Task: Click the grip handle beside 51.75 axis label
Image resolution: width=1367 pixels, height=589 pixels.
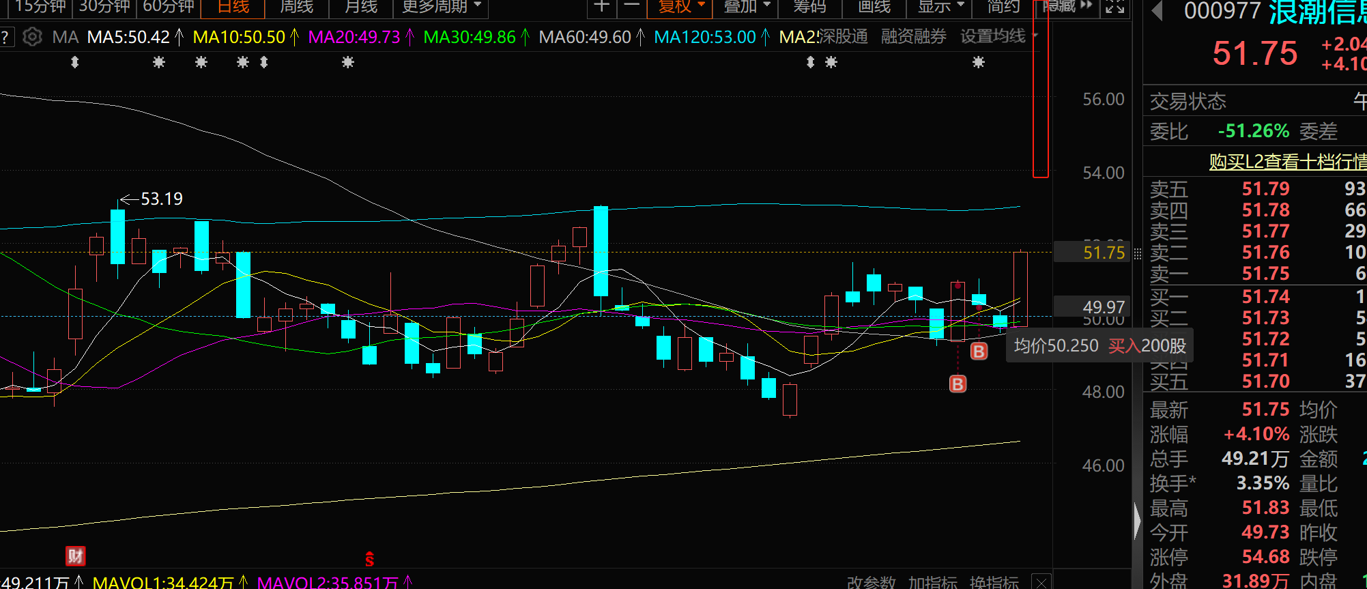Action: (x=1137, y=254)
